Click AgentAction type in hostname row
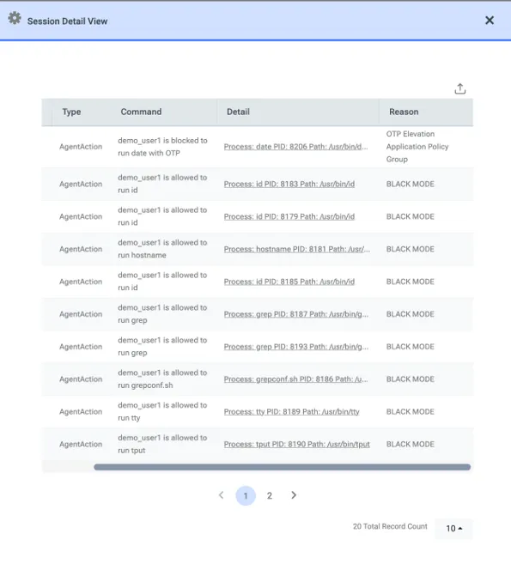Screen dimensions: 511x570 (81, 249)
